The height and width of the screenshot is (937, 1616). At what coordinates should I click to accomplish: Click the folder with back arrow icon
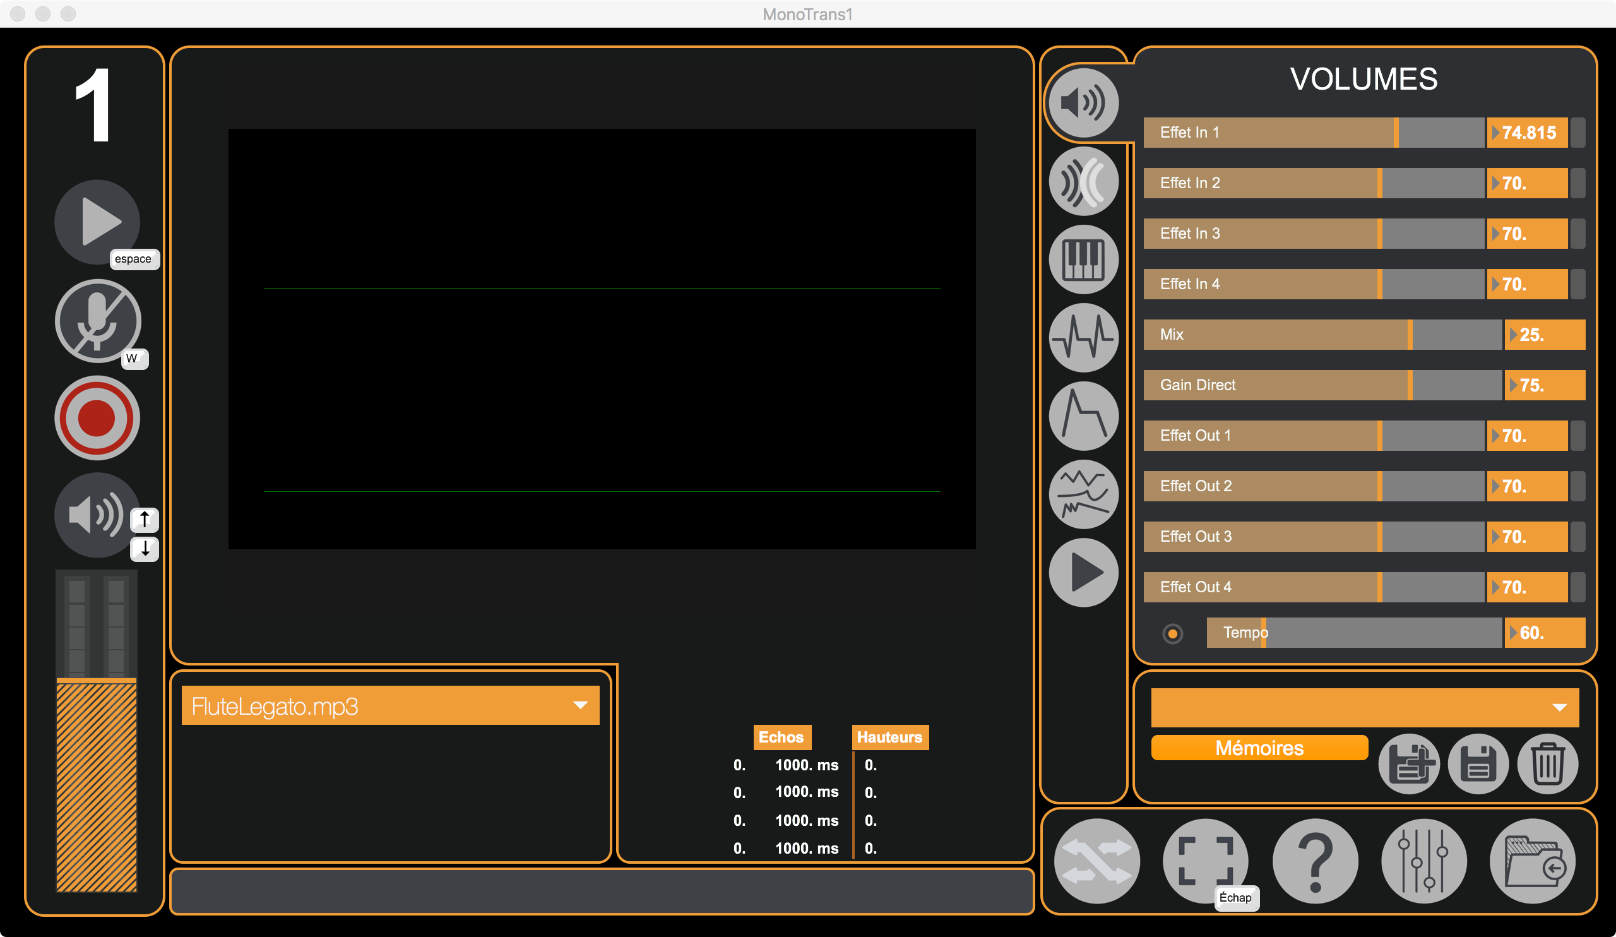click(1533, 861)
